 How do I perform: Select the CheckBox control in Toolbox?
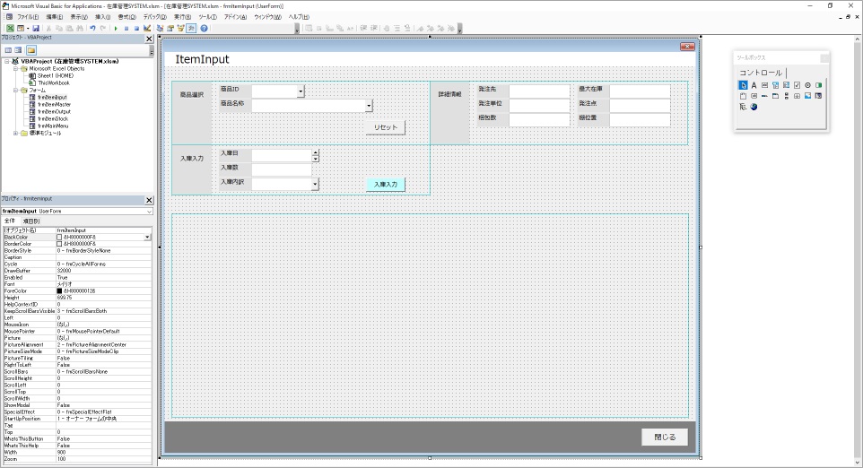tap(797, 85)
